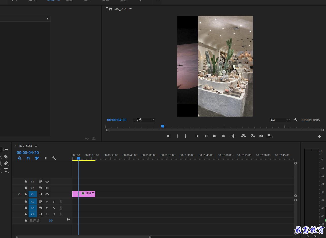Toggle nest sequence insert mode

pos(20,158)
